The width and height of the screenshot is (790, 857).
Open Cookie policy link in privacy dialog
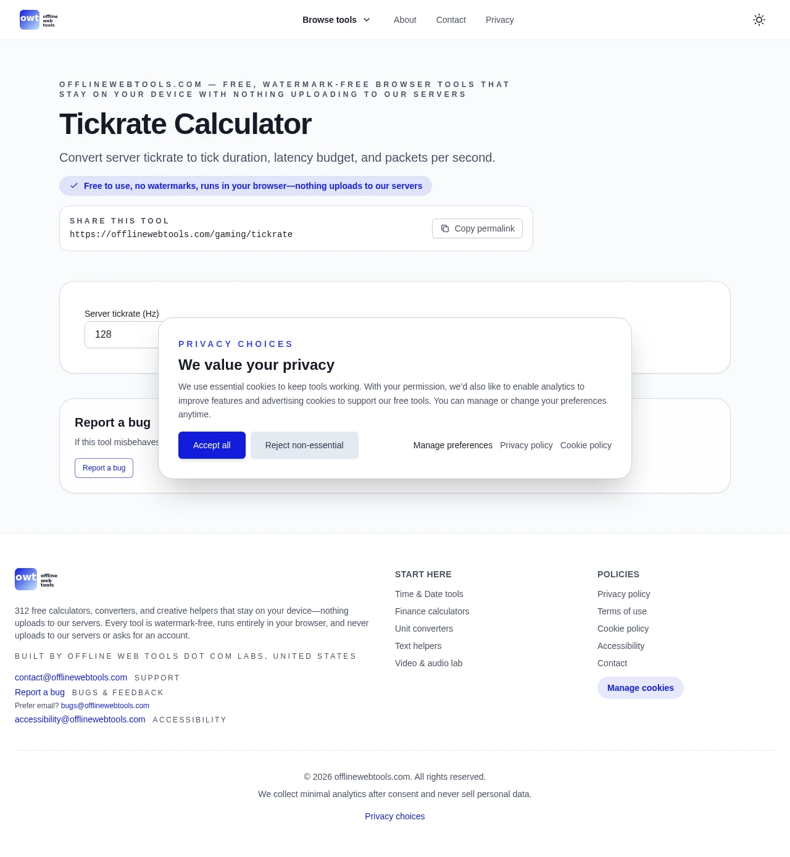click(x=586, y=445)
